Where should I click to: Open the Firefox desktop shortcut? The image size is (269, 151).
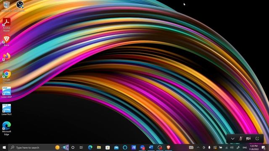tap(7, 58)
